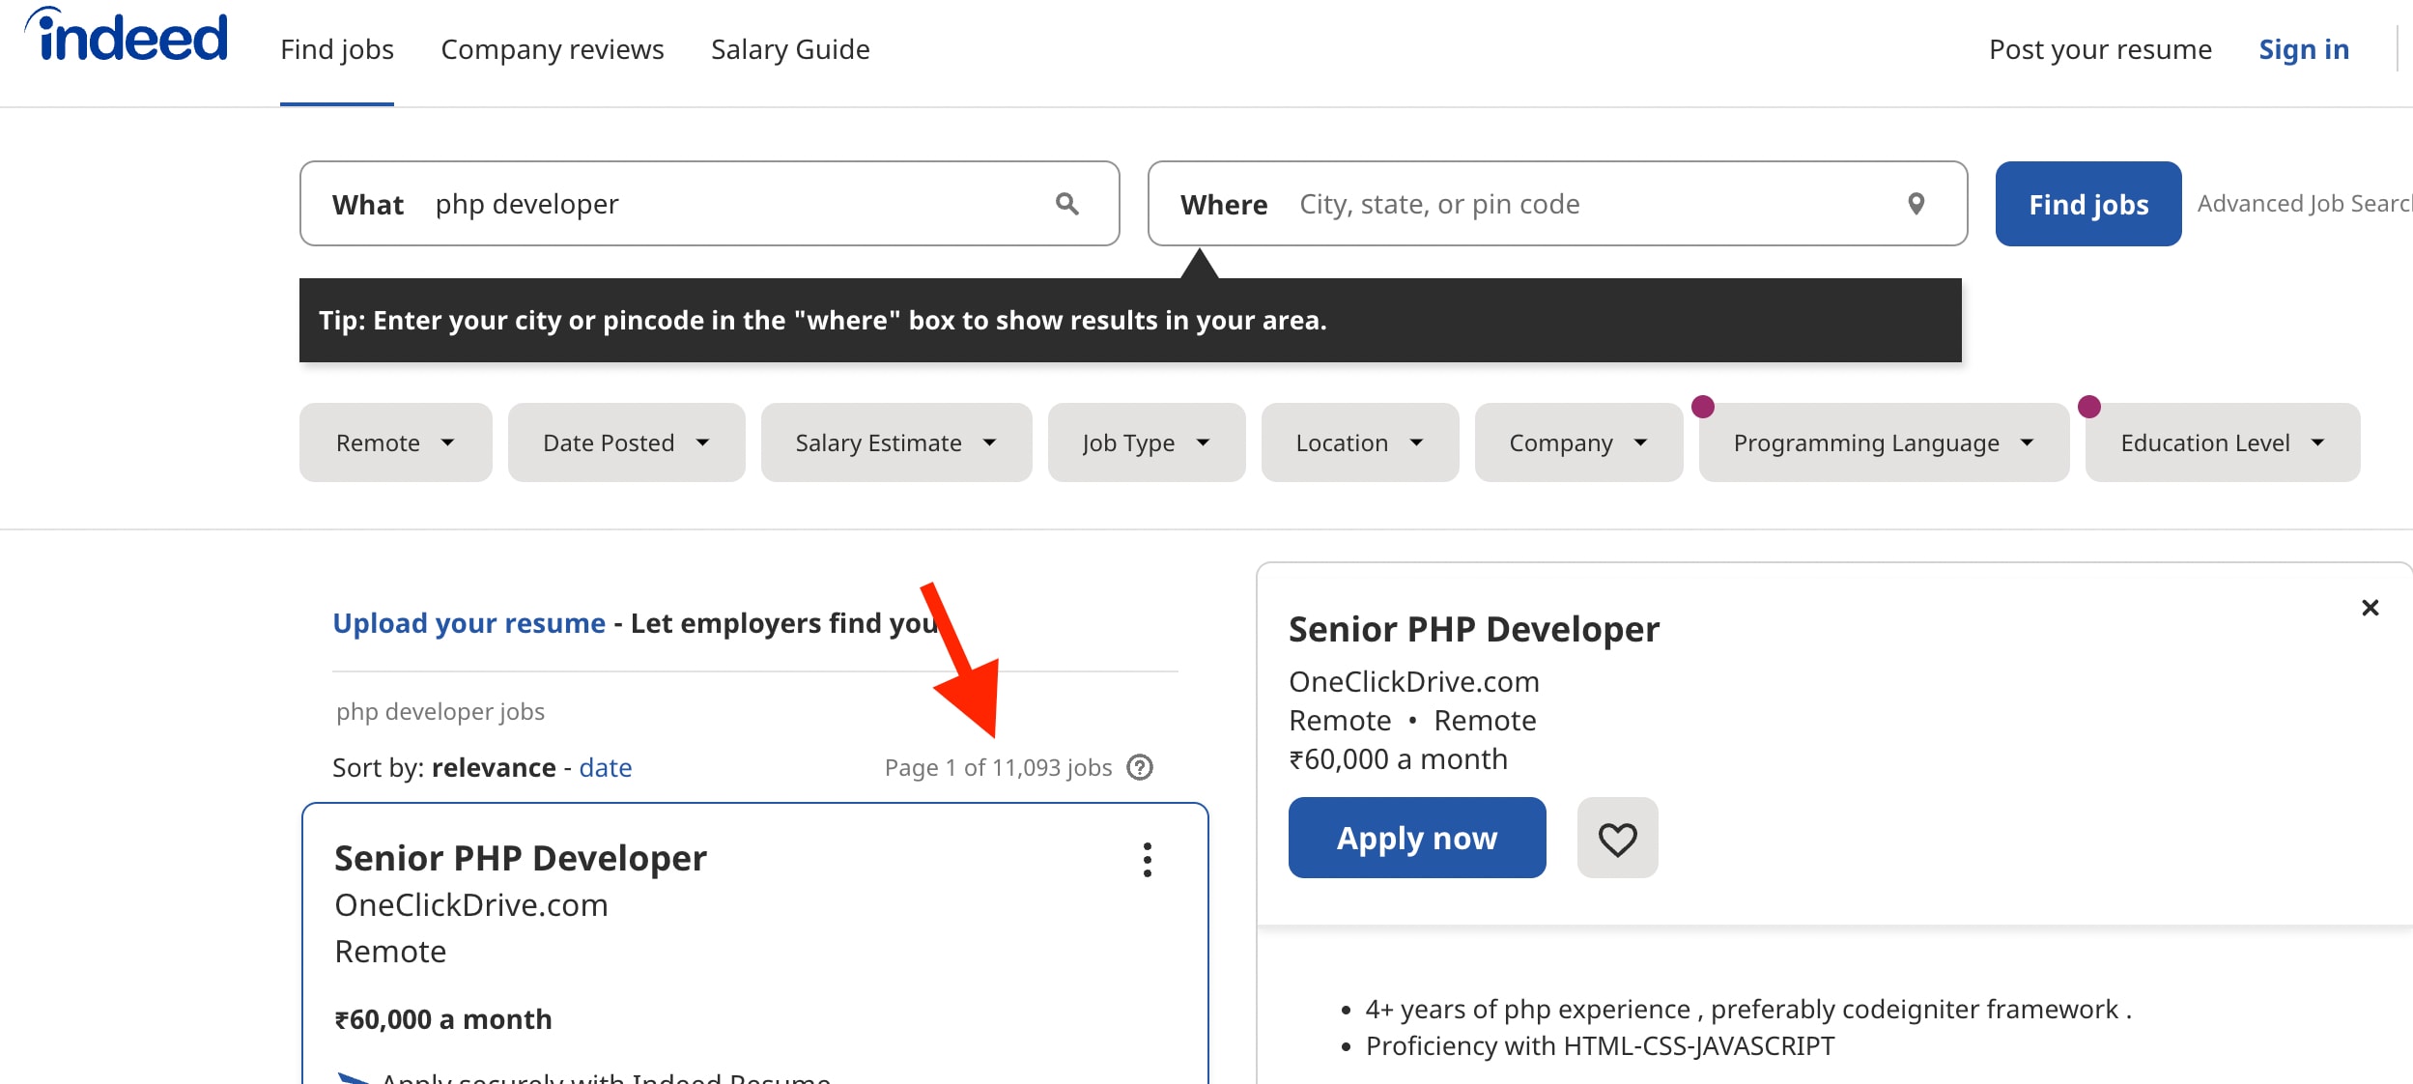2413x1084 pixels.
Task: Open the three-dot menu on the job card
Action: (x=1148, y=859)
